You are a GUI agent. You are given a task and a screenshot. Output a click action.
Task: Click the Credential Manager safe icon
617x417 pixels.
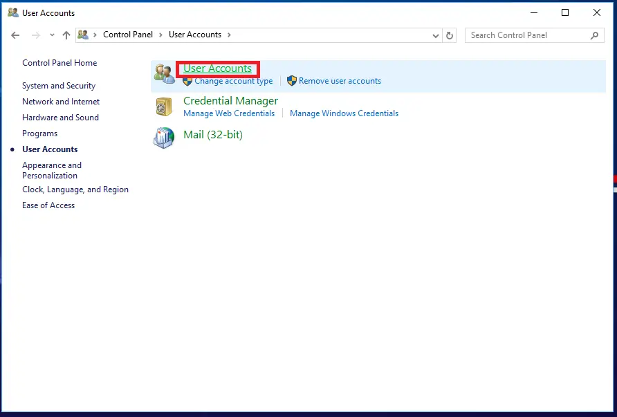[164, 106]
